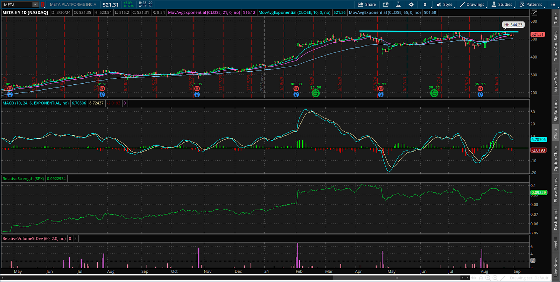Click the red symbol link icon labeled 1
The height and width of the screenshot is (282, 560).
click(x=43, y=5)
